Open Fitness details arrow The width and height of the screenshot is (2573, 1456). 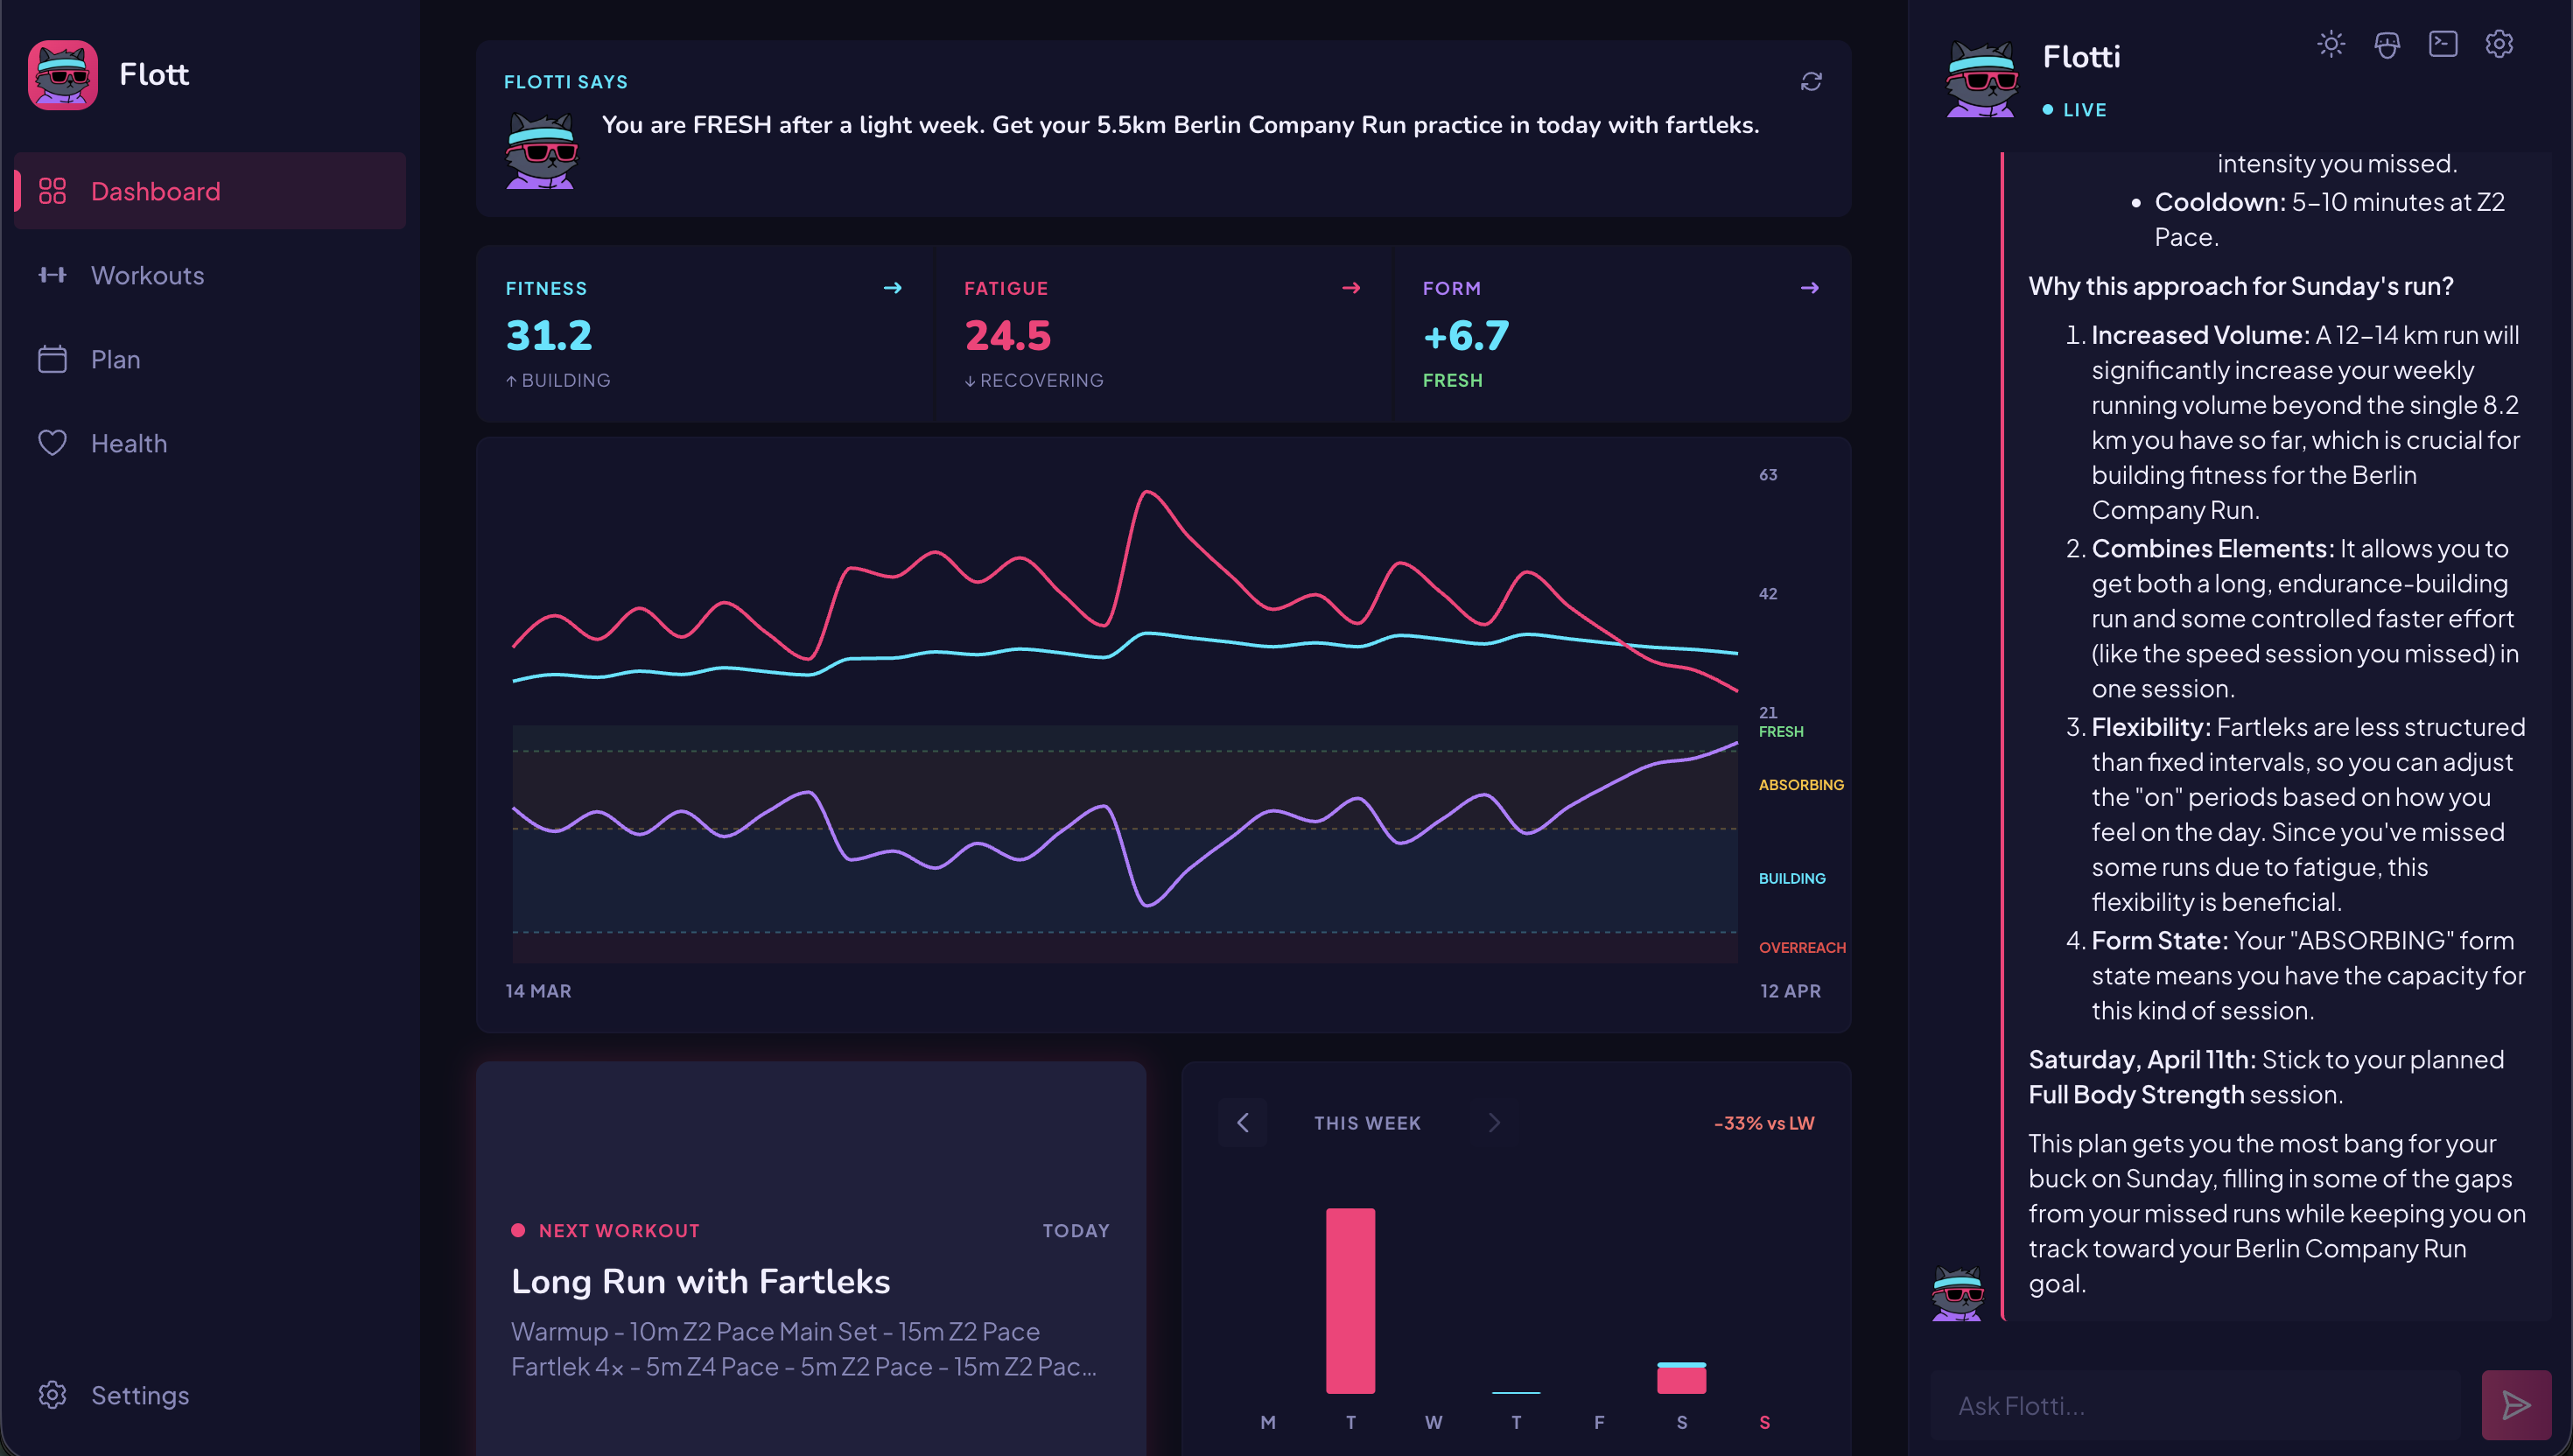coord(893,288)
